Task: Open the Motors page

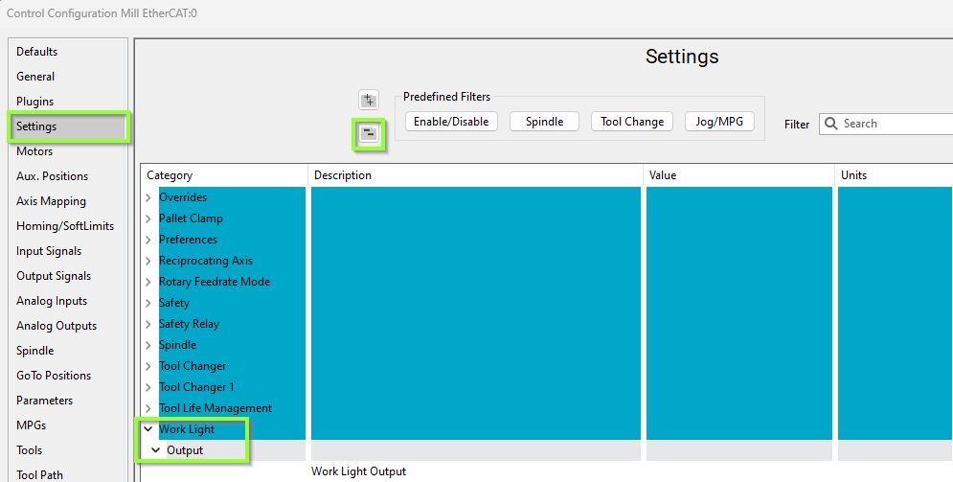Action: point(34,151)
